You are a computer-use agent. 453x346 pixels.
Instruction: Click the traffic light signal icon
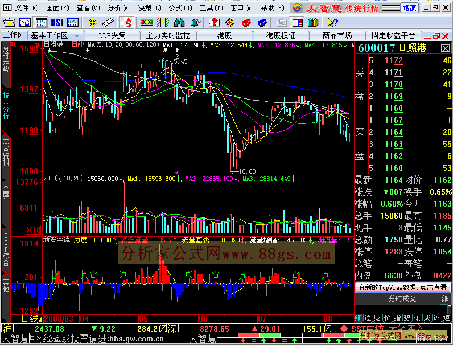coord(147,22)
